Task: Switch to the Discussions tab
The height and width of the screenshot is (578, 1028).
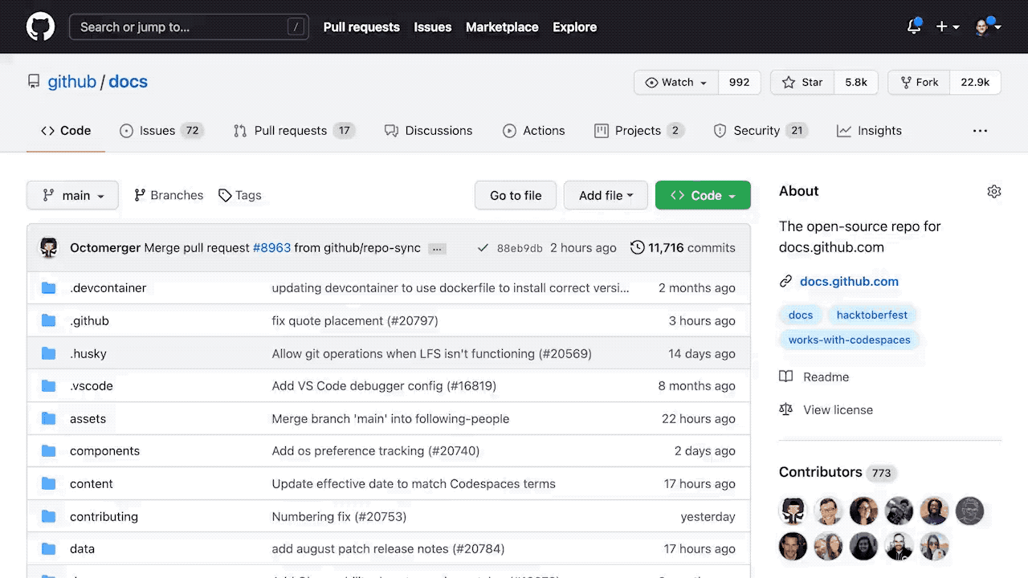Action: (428, 131)
